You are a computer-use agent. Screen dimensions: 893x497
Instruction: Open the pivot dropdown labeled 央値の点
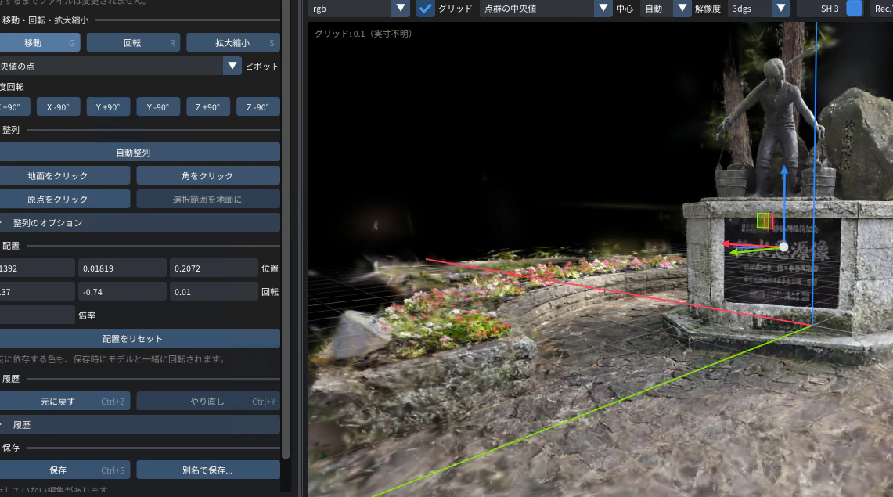(x=121, y=66)
